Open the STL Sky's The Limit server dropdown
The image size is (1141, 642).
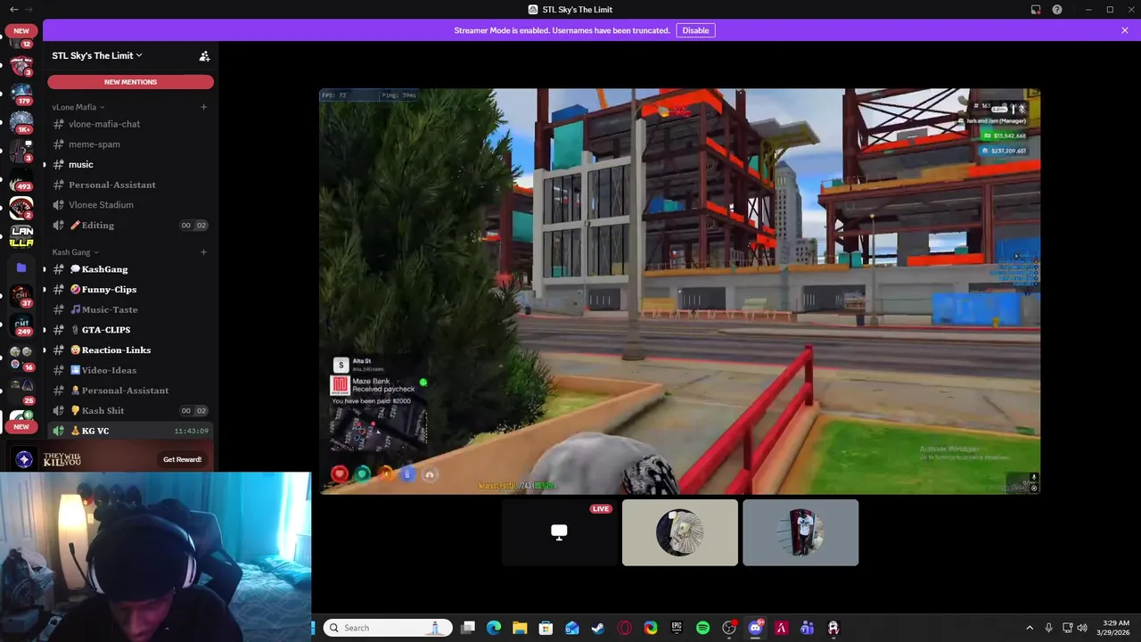click(x=97, y=55)
